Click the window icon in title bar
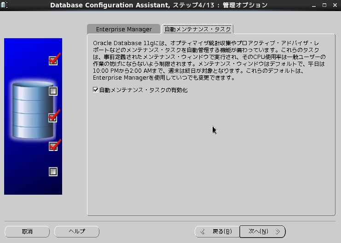Image resolution: width=341 pixels, height=243 pixels. pos(4,5)
